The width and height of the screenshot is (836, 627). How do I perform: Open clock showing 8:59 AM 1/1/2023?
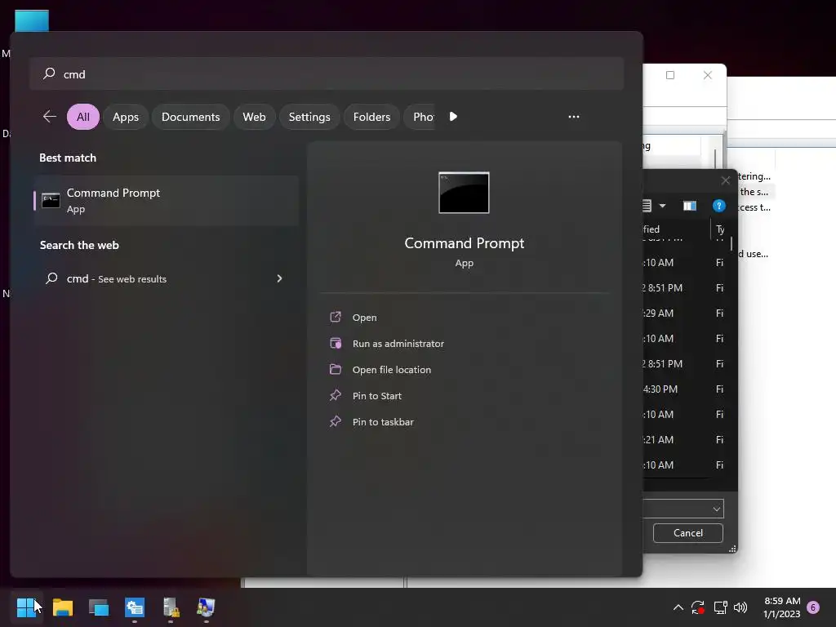point(781,607)
